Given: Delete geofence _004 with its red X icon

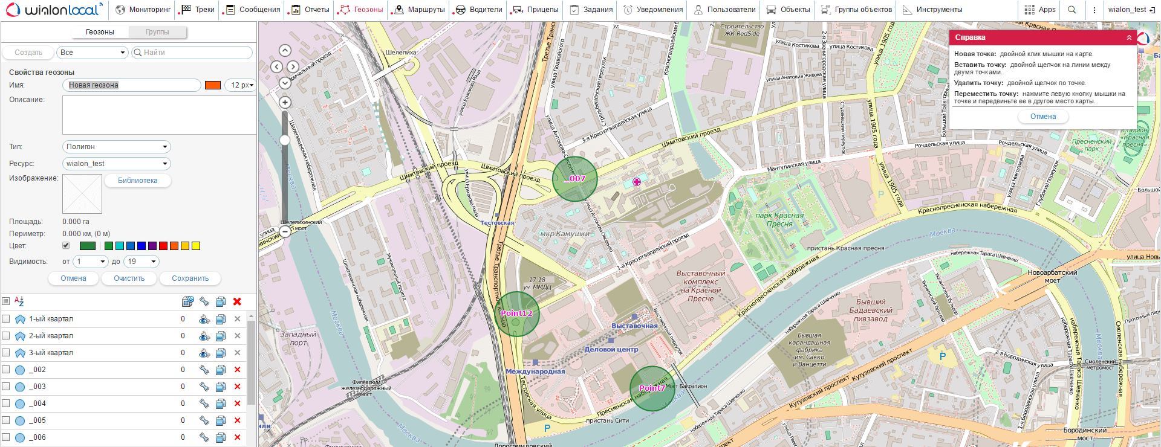Looking at the screenshot, I should click(x=237, y=404).
